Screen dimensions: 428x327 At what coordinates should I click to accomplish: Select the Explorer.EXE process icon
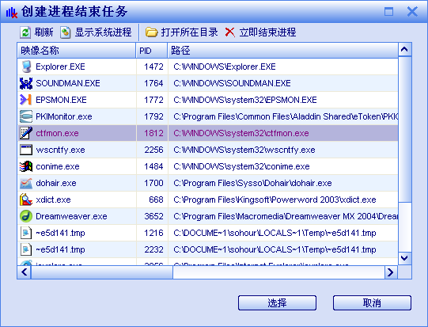pyautogui.click(x=26, y=67)
